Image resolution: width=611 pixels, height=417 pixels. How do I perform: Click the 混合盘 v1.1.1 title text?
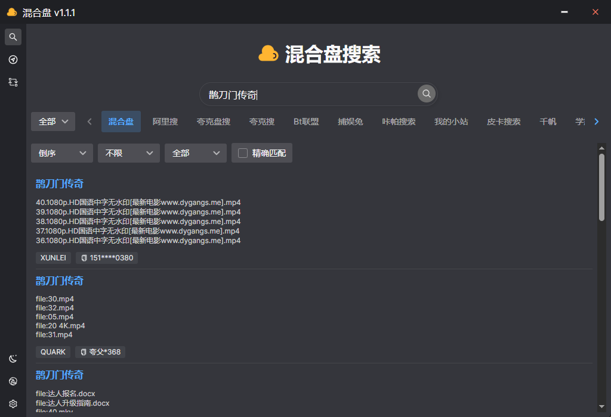(x=49, y=13)
